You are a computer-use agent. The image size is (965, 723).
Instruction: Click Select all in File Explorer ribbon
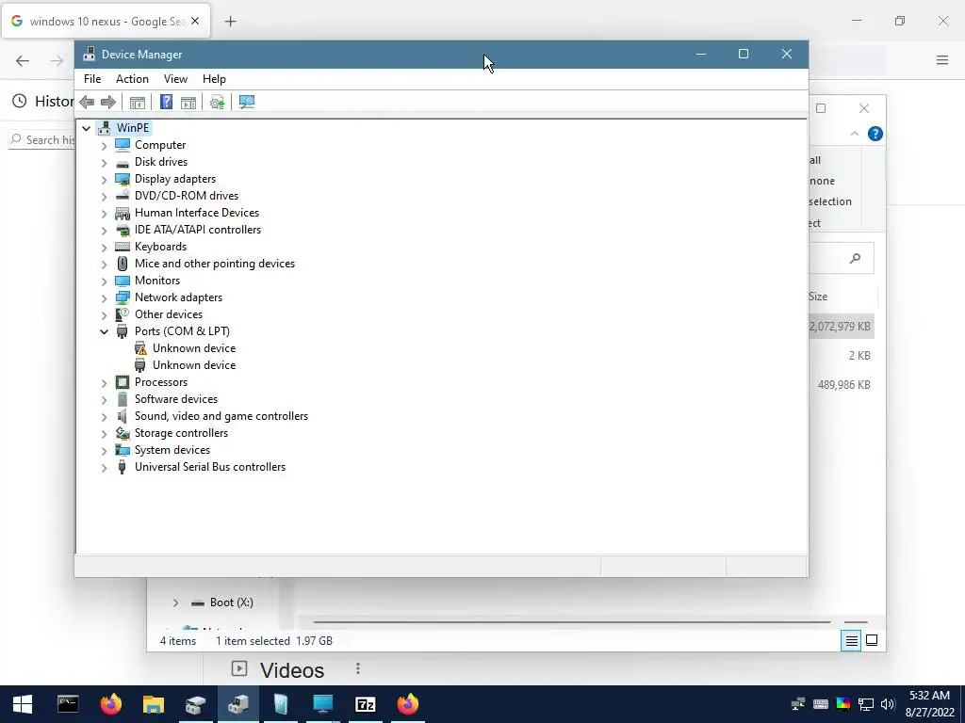[x=815, y=160]
